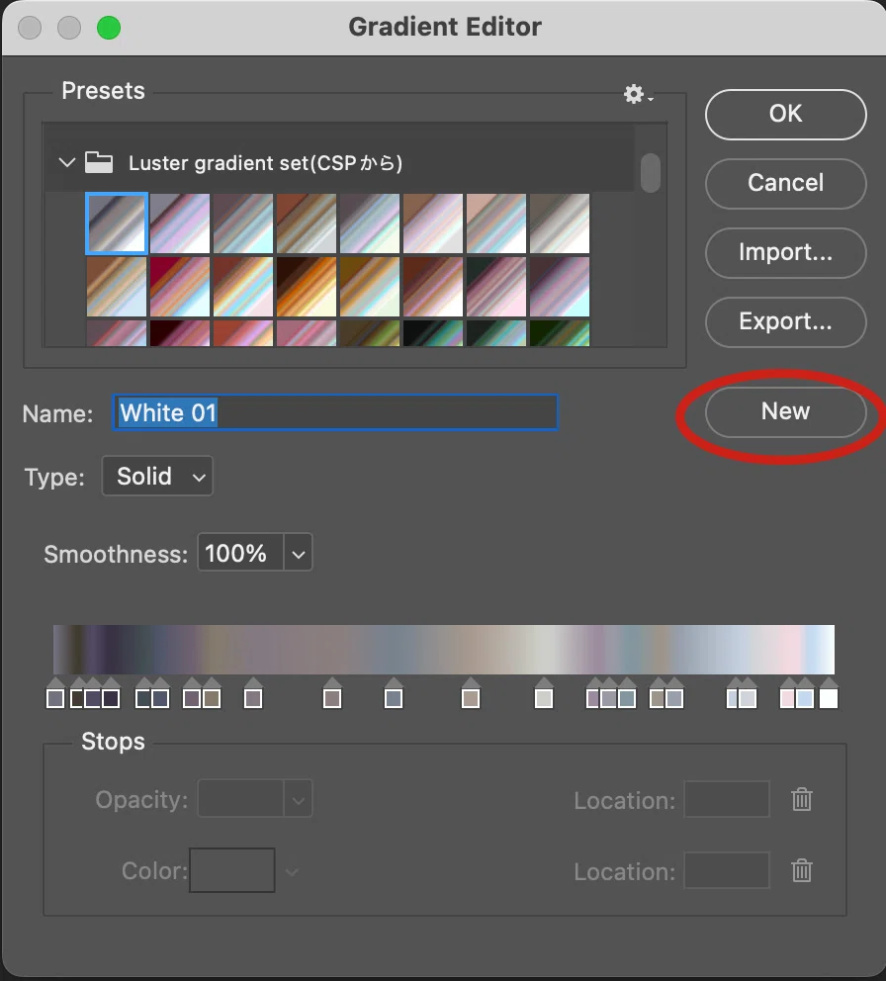Open the Smoothness percentage dropdown arrow
The height and width of the screenshot is (981, 886).
299,553
